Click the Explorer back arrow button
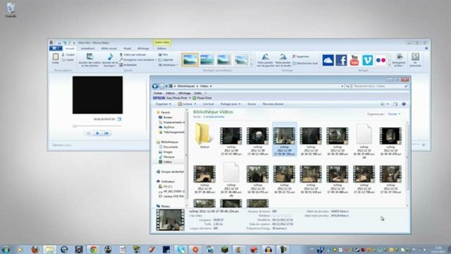Viewport: 451px width, 254px height. (x=155, y=86)
